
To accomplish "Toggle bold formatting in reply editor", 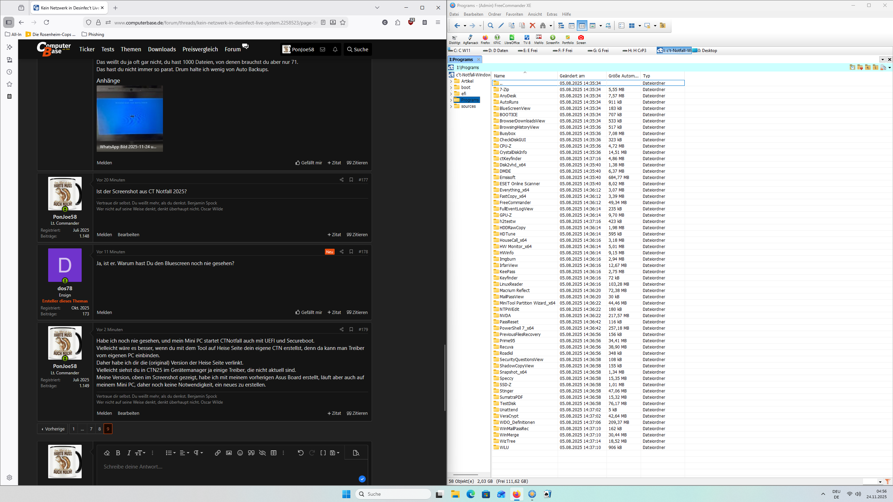I will tap(118, 453).
